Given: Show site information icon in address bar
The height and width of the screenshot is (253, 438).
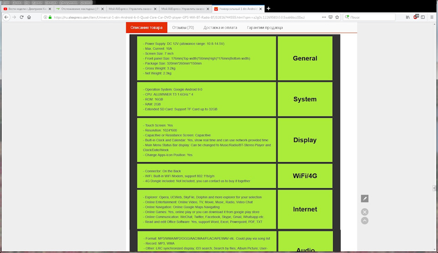Looking at the screenshot, I should (45, 17).
